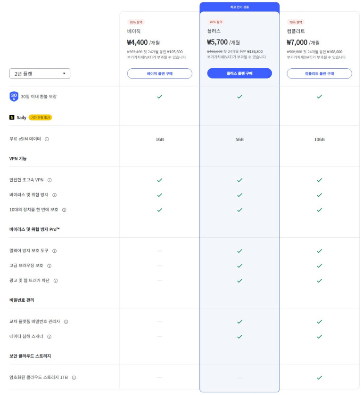The image size is (363, 395).
Task: Click 컴플리트 플랜 구매 button
Action: pos(319,73)
